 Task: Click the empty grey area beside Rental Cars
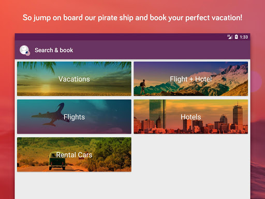pos(191,154)
